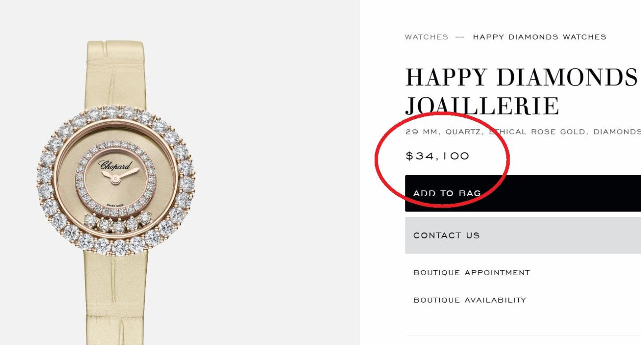Select the CONTACT US button
This screenshot has height=345, width=641.
click(x=523, y=235)
